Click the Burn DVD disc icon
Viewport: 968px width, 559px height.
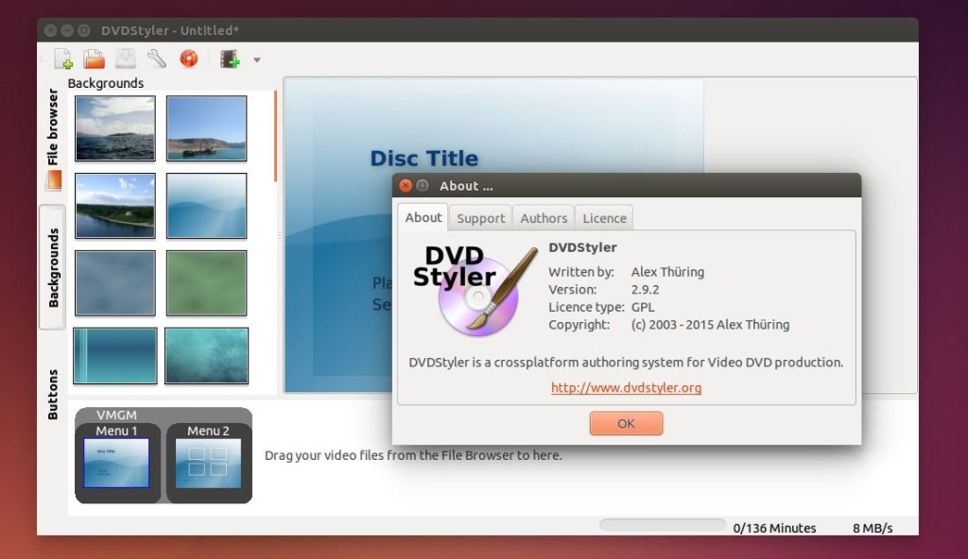pyautogui.click(x=189, y=59)
